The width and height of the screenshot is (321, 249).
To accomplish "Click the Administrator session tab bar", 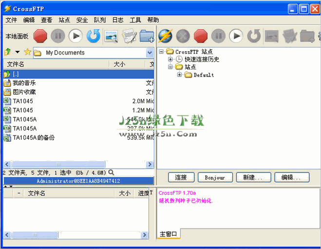I will point(78,181).
